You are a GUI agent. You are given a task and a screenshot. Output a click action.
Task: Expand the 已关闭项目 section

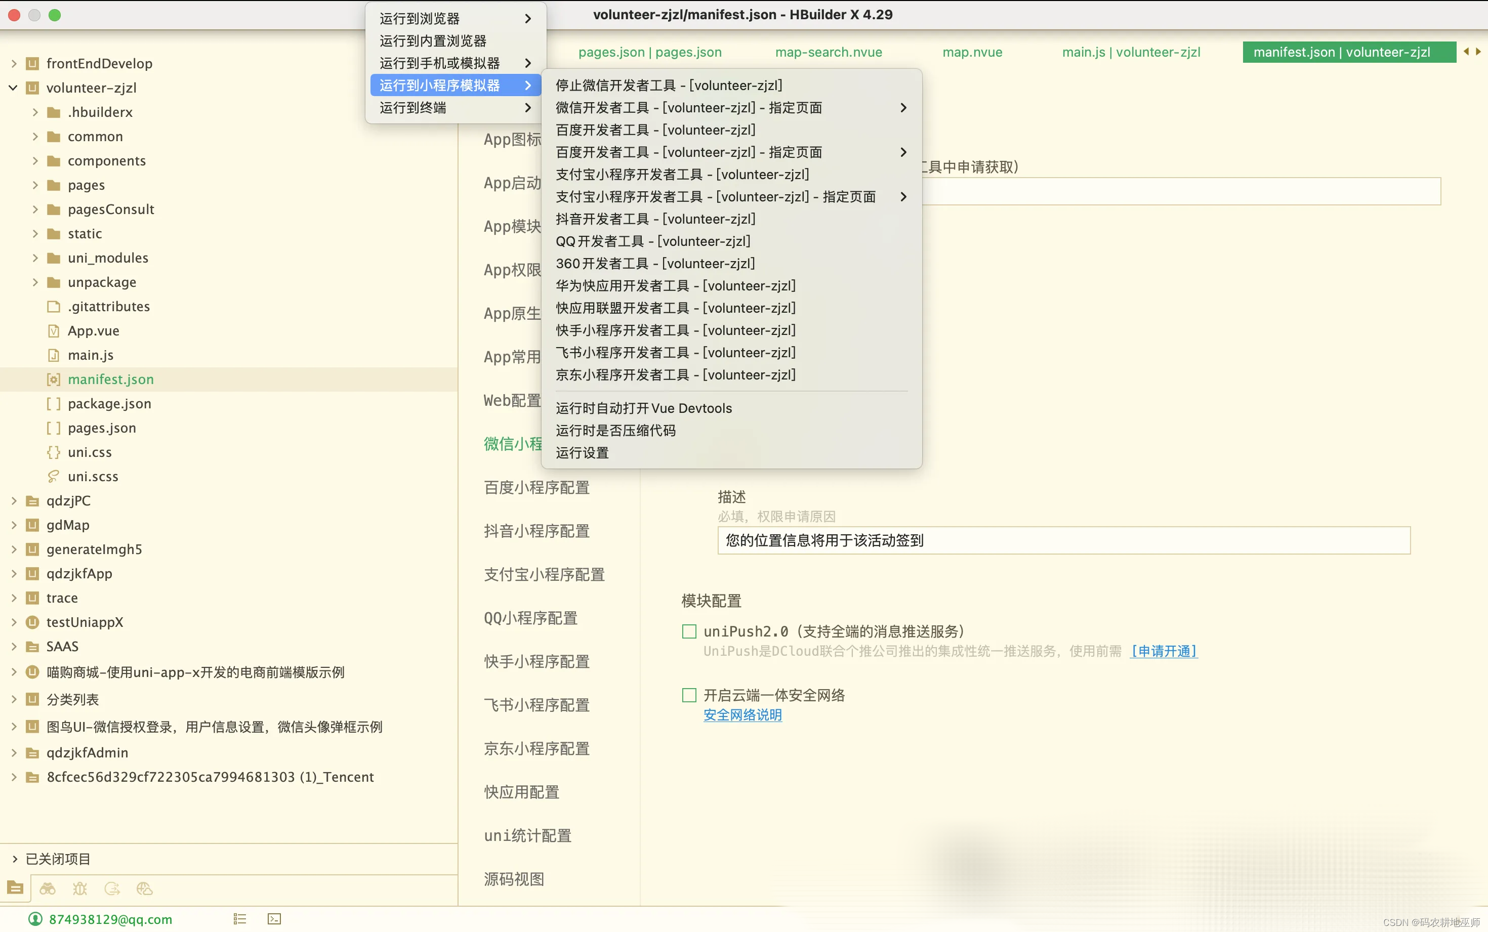tap(15, 859)
